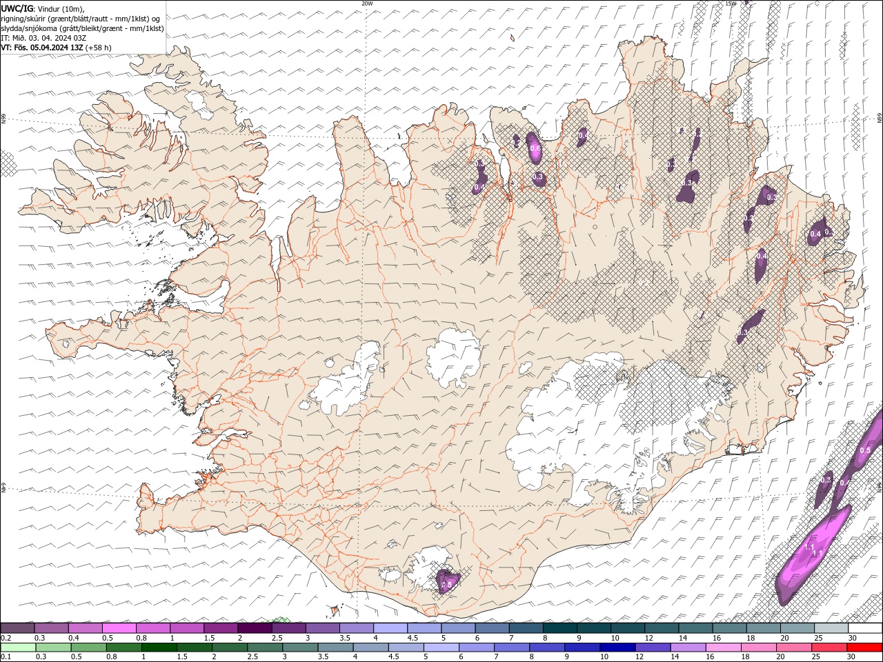
Task: Choose the darkest green rain-scale swatch at 1
Action: [159, 648]
